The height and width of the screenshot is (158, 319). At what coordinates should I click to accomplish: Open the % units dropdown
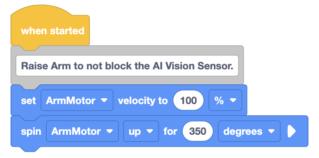pyautogui.click(x=226, y=100)
